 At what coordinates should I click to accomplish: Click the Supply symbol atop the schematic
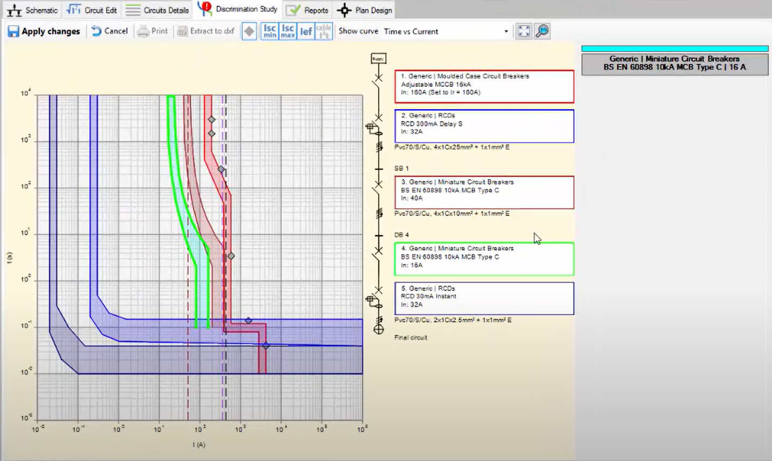pyautogui.click(x=379, y=59)
